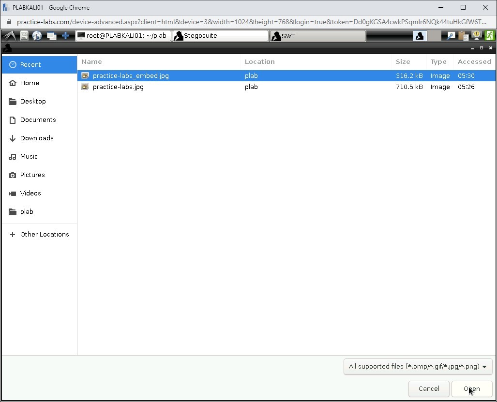Open Other Locations in the sidebar
This screenshot has width=497, height=402.
click(x=45, y=235)
